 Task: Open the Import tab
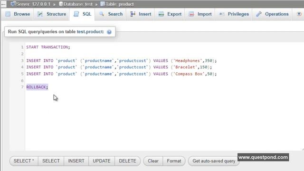click(x=200, y=14)
